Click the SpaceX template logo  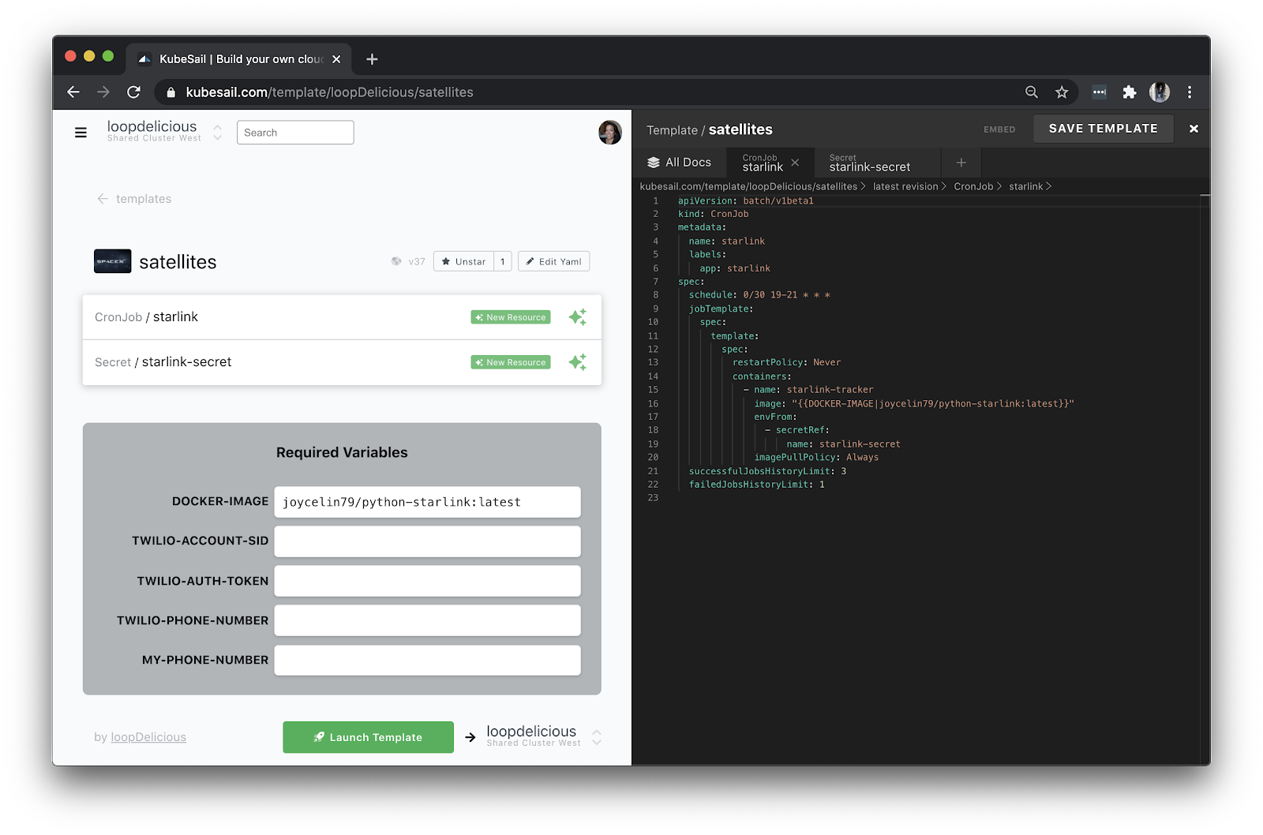click(x=113, y=261)
